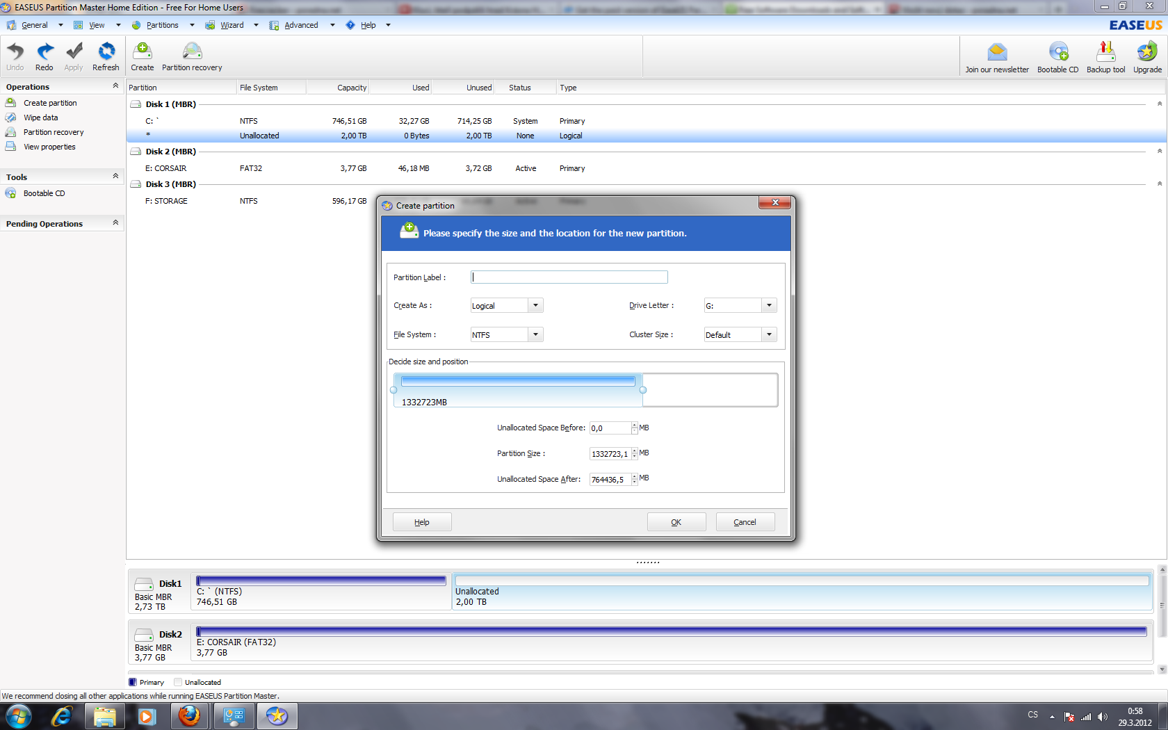Open the Help menu
Image resolution: width=1168 pixels, height=730 pixels.
tap(368, 25)
